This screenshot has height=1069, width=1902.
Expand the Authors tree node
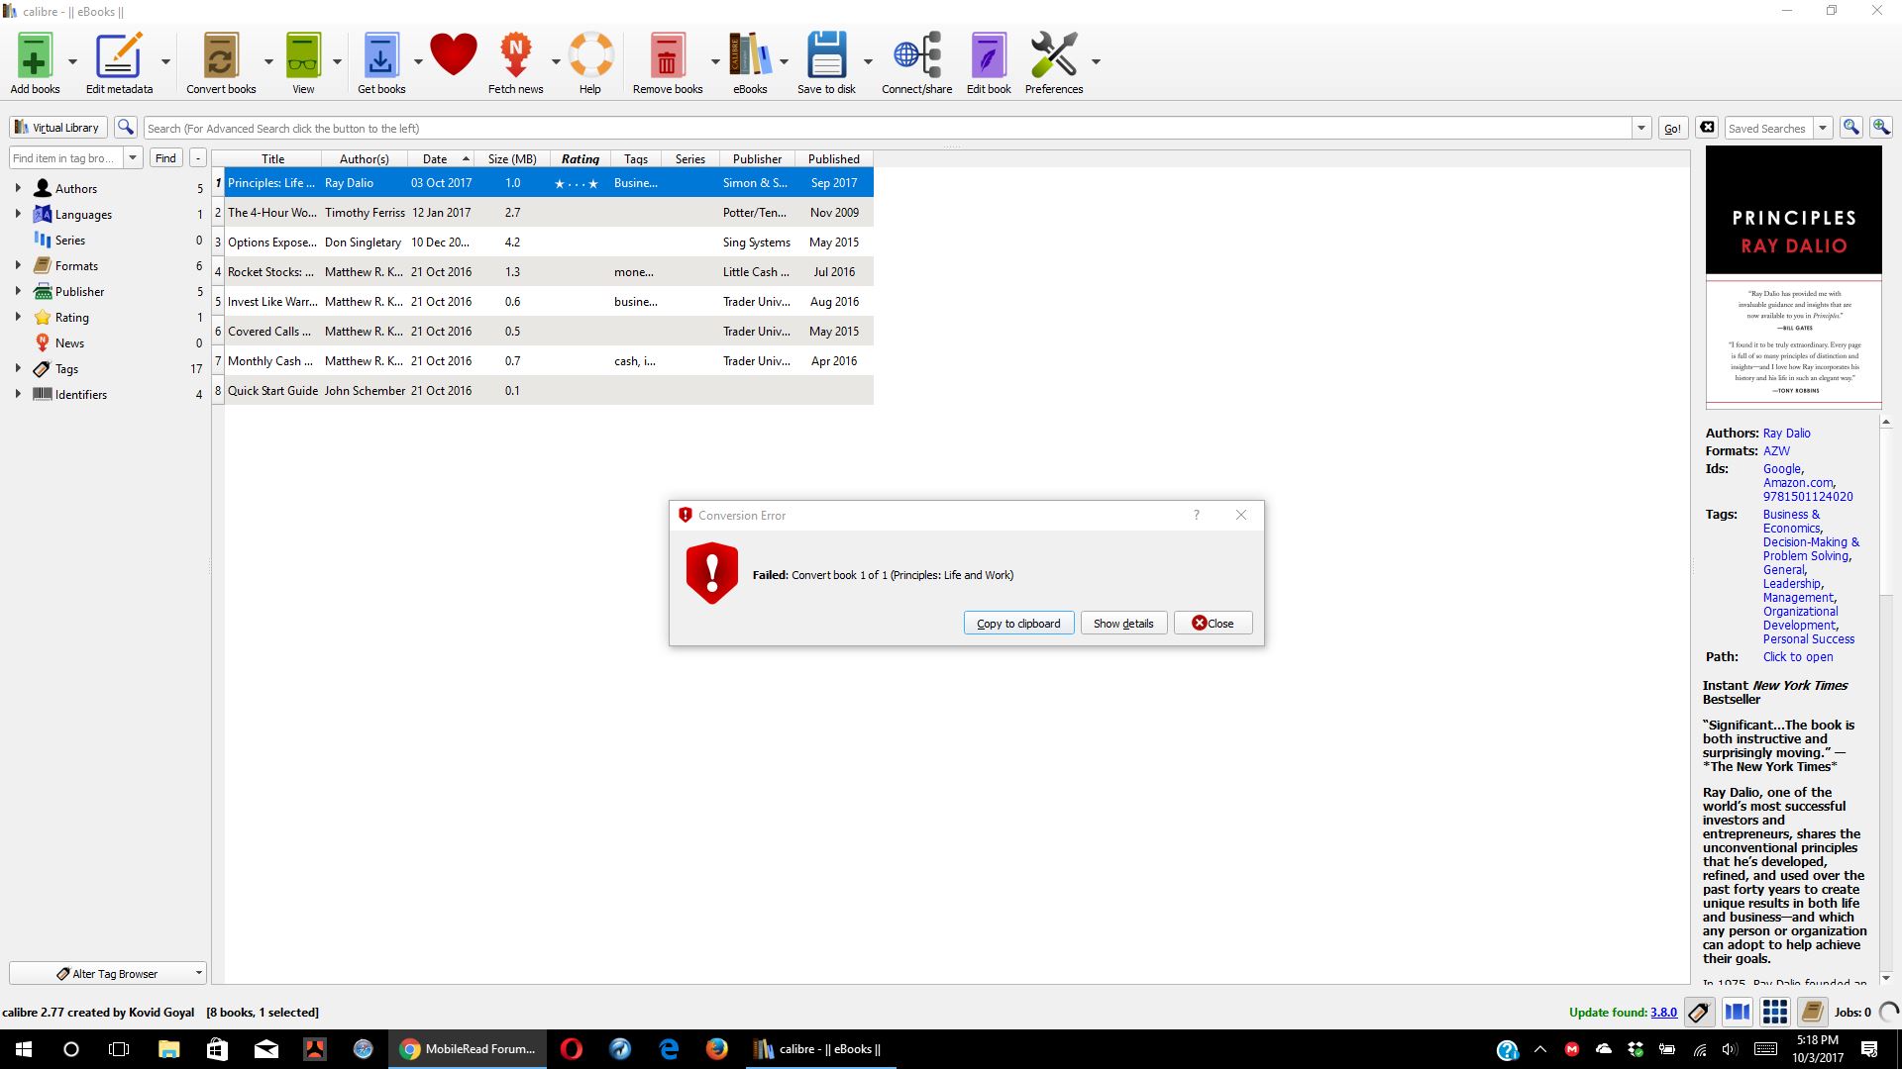point(18,188)
